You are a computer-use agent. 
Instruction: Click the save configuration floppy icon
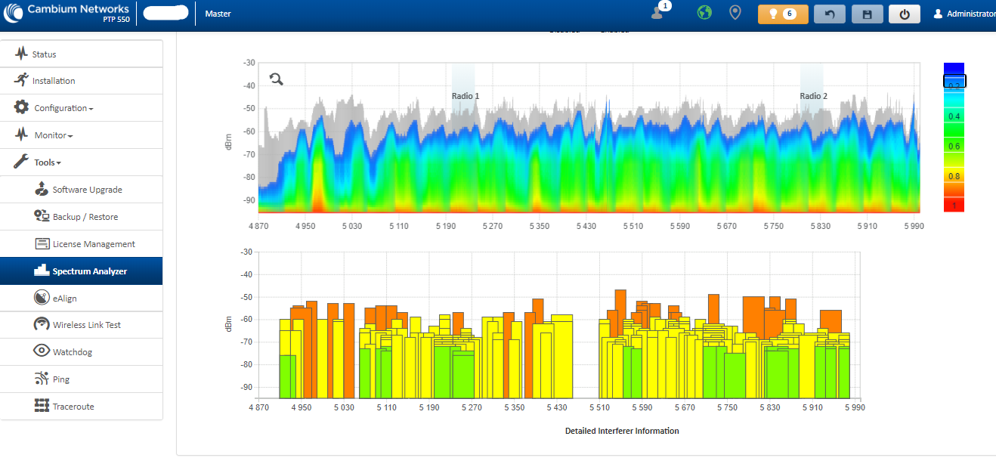pyautogui.click(x=867, y=14)
